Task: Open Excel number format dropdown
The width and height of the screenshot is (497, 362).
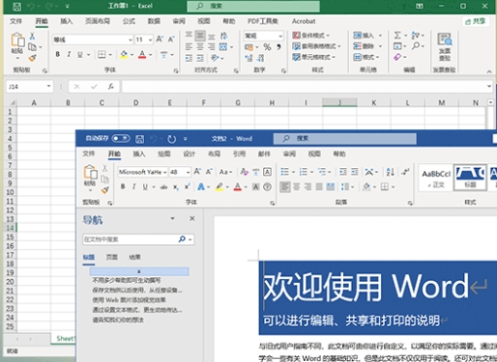Action: [280, 36]
